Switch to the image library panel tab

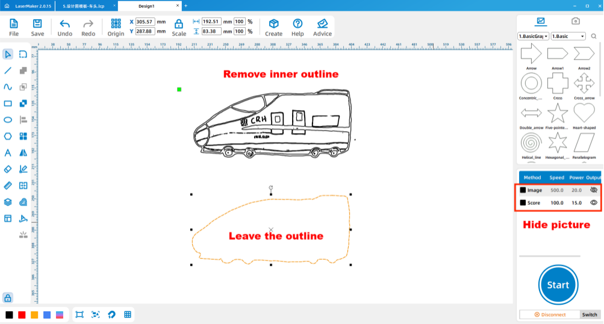coord(541,21)
